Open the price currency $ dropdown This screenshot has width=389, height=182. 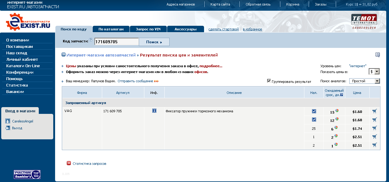pyautogui.click(x=374, y=72)
